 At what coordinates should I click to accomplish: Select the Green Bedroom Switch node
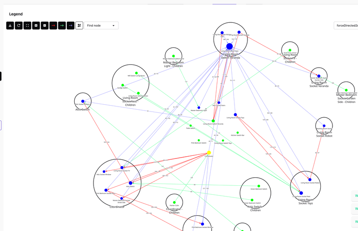(259, 186)
